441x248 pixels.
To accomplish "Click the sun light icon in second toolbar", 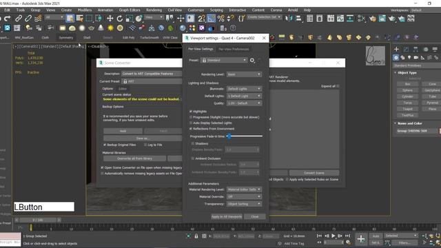I will pos(110,28).
